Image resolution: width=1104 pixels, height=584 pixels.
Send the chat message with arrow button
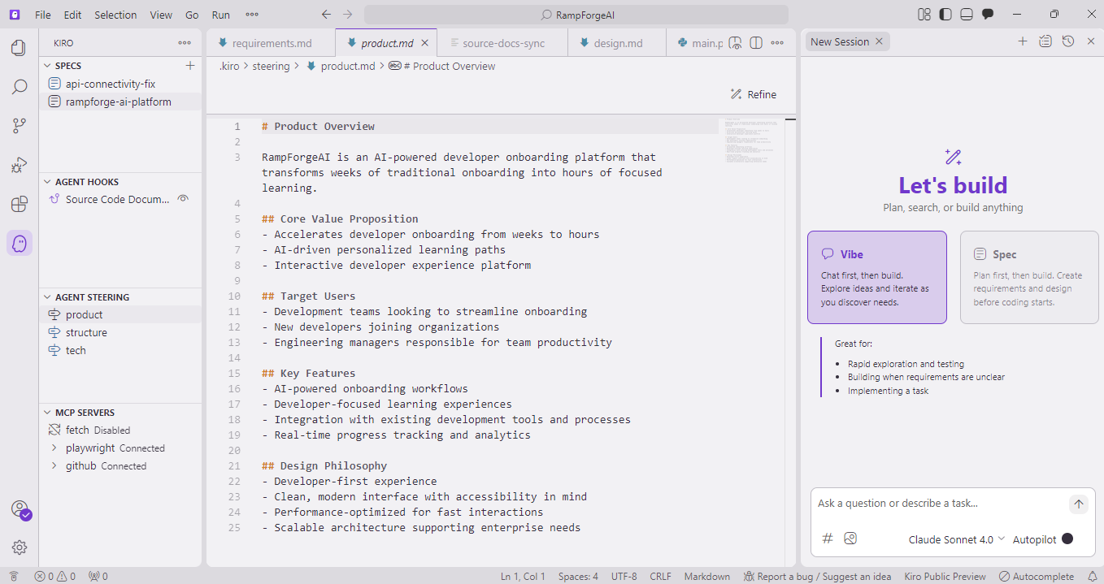(1078, 504)
